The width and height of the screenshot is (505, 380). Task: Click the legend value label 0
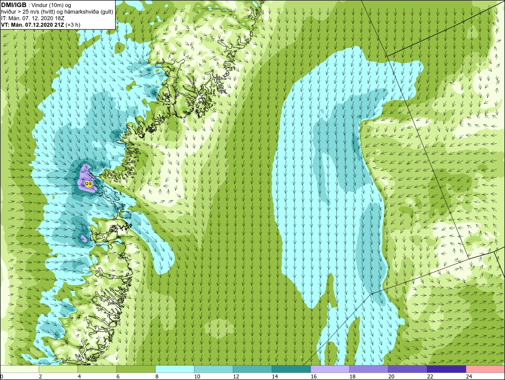pyautogui.click(x=2, y=376)
